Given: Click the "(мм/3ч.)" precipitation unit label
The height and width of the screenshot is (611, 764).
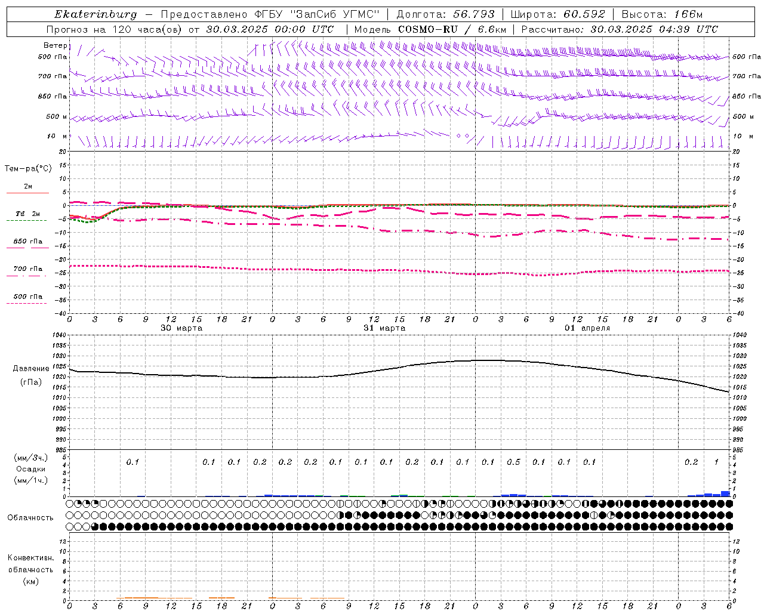Looking at the screenshot, I should (31, 458).
